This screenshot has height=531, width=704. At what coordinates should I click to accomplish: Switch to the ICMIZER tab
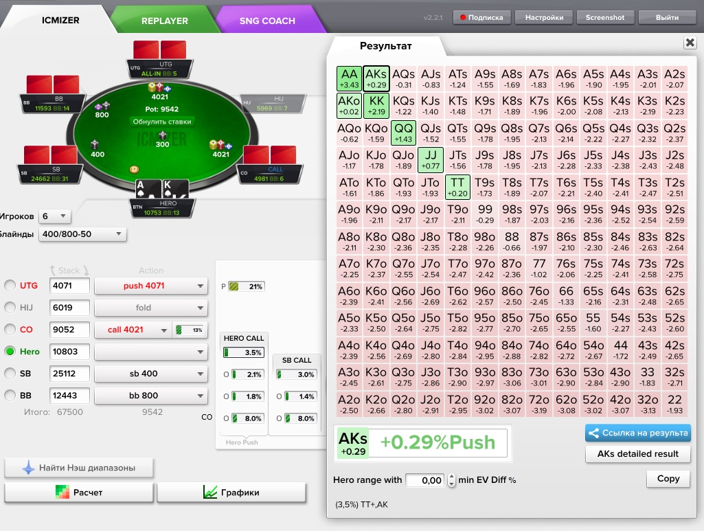(x=60, y=20)
